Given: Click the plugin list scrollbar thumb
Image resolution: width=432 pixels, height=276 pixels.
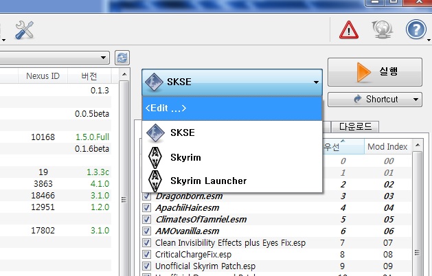Looking at the screenshot, I should coord(418,252).
